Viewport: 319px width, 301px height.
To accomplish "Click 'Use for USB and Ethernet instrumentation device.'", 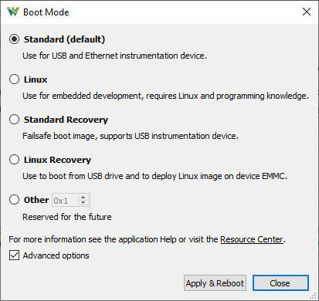I will coord(114,56).
